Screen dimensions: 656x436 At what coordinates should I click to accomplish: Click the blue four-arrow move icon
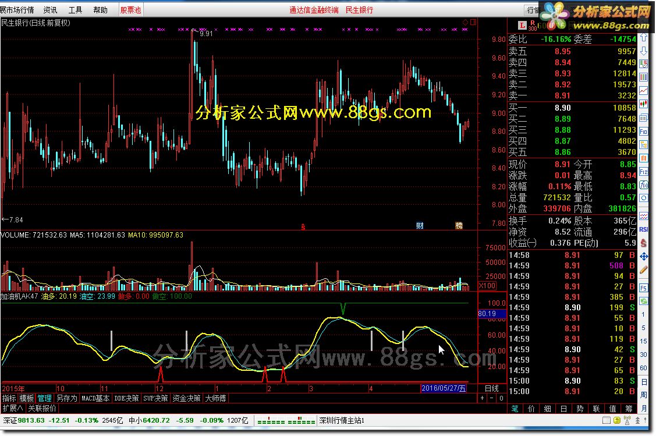coord(643,257)
